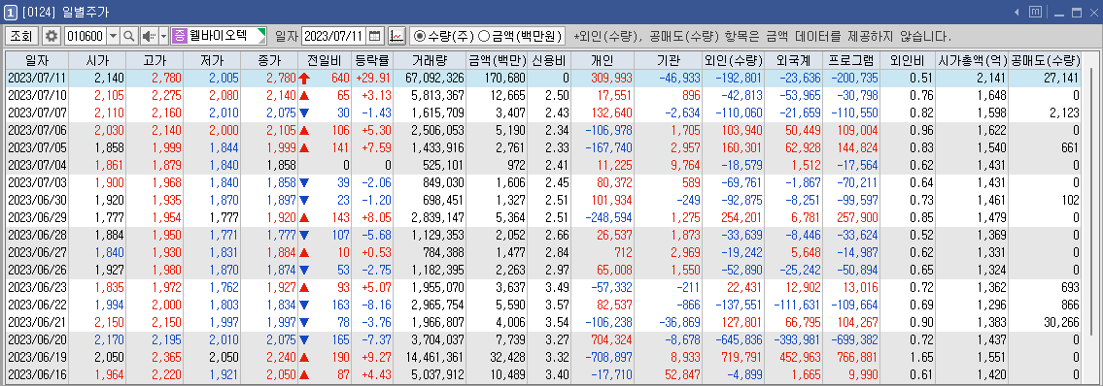The image size is (1103, 386).
Task: Click the 프로그램 column header
Action: click(851, 60)
